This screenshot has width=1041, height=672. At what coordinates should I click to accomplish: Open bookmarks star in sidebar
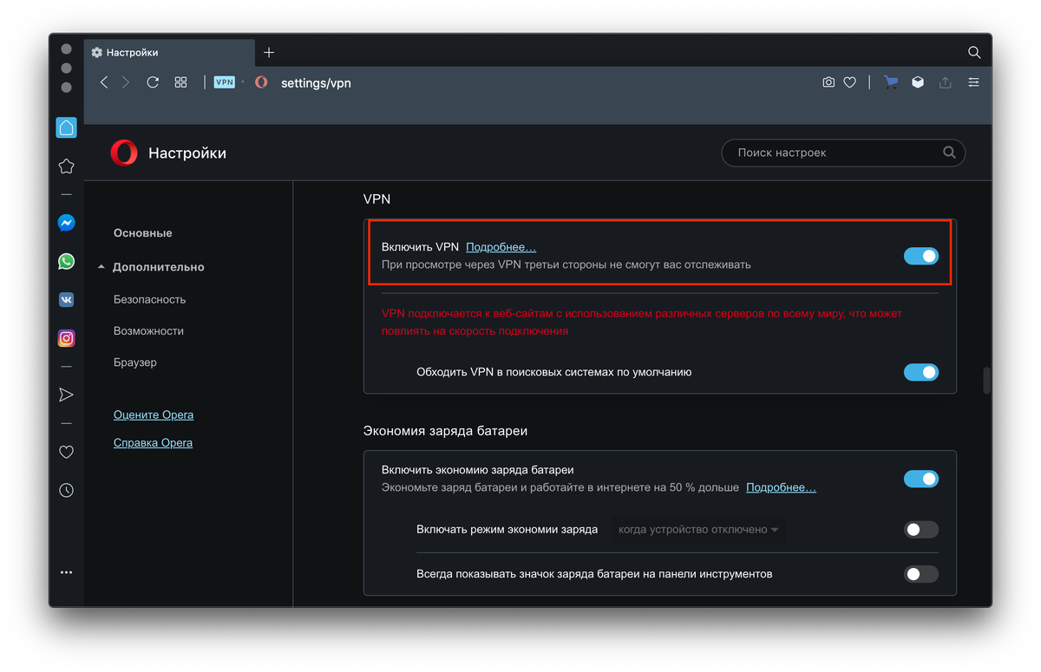(x=66, y=166)
